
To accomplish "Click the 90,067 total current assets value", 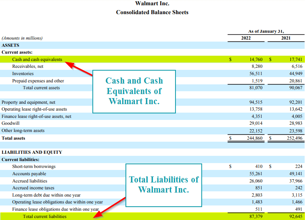I will pos(296,88).
